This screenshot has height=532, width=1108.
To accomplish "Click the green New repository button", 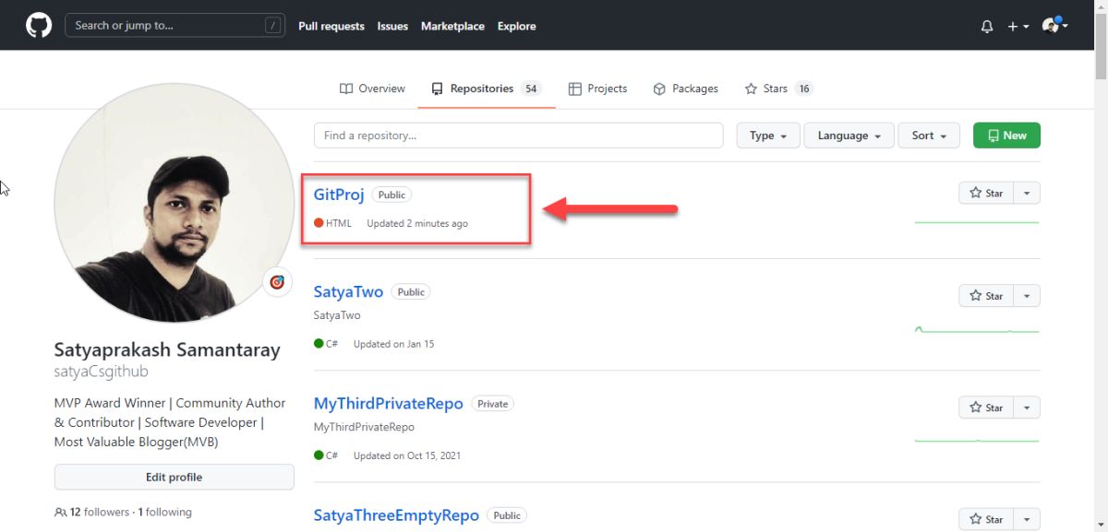I will (1006, 136).
